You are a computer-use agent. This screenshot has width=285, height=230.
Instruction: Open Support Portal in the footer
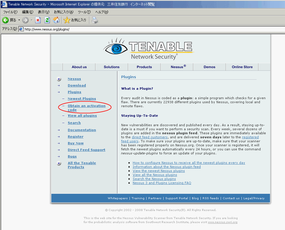click(177, 198)
